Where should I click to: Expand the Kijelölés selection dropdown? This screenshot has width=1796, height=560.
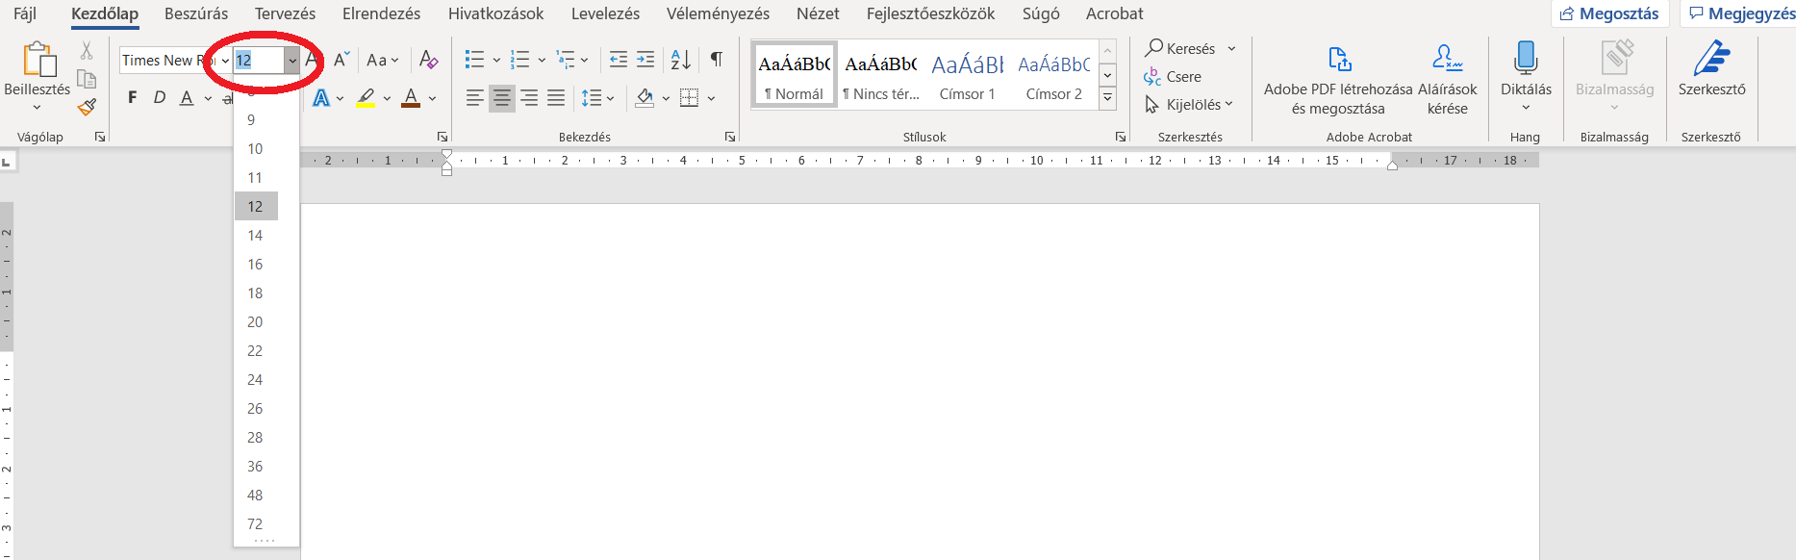[1189, 104]
